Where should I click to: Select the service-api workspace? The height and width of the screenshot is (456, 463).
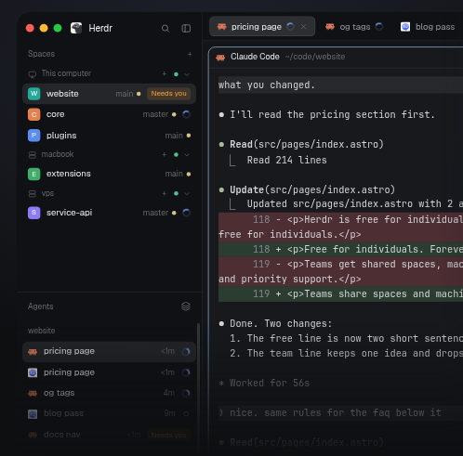[x=109, y=213]
